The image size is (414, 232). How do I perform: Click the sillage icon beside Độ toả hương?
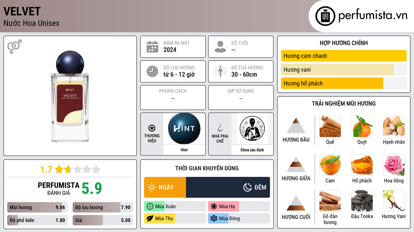pos(220,71)
